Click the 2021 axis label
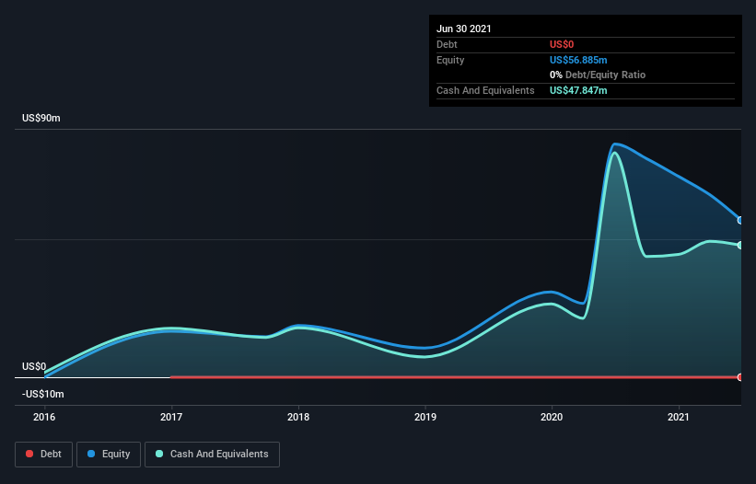Viewport: 756px width, 484px height. (x=679, y=417)
